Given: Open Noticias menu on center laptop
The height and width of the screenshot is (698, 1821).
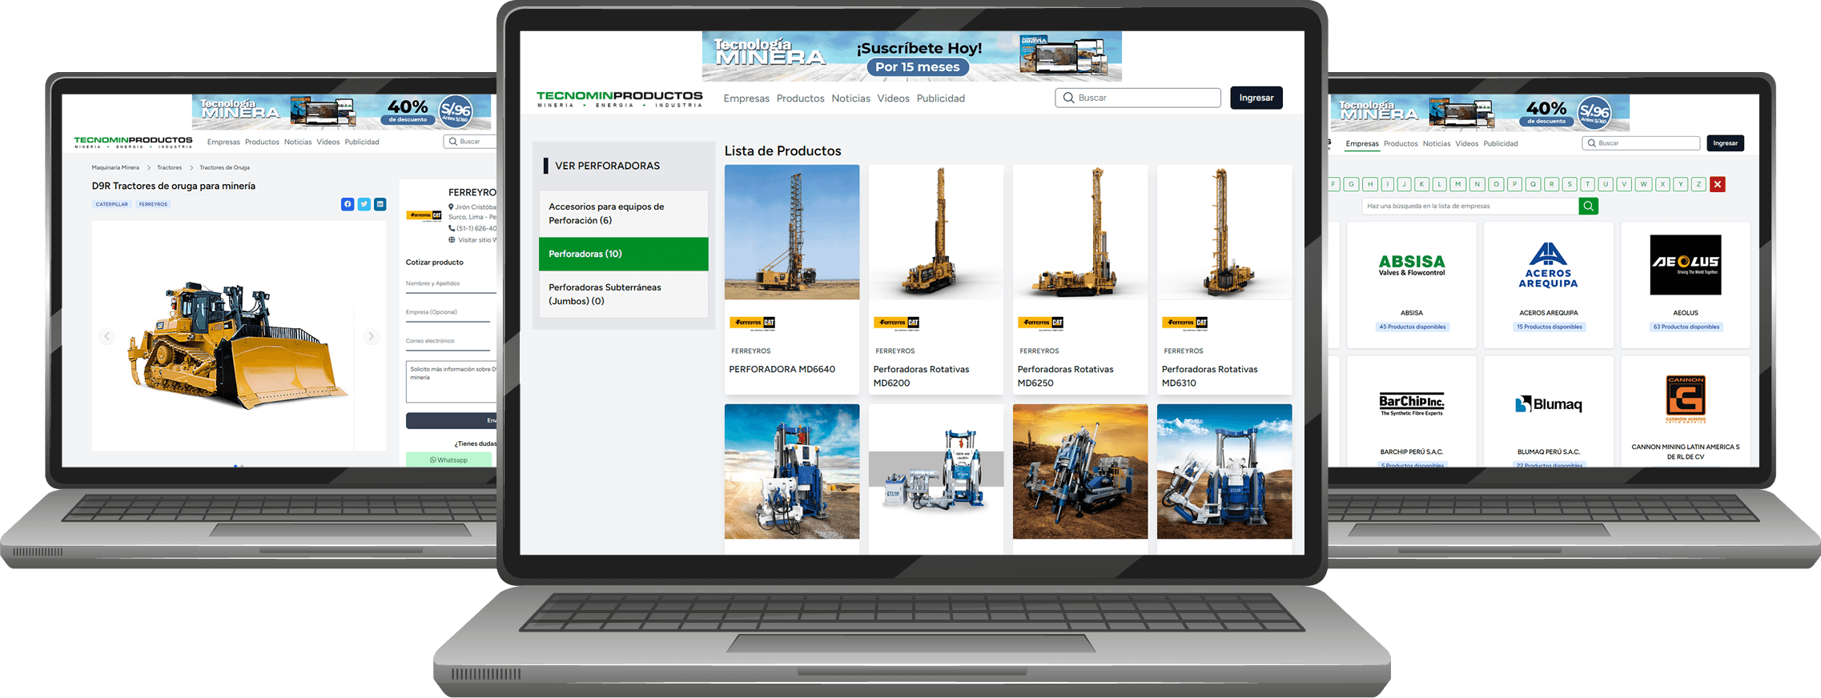Looking at the screenshot, I should point(850,98).
